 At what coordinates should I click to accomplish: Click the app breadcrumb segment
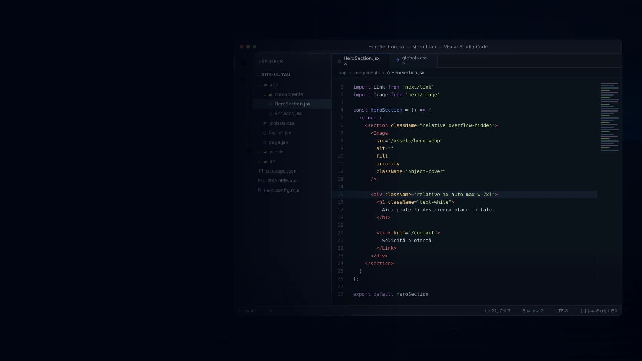point(343,73)
